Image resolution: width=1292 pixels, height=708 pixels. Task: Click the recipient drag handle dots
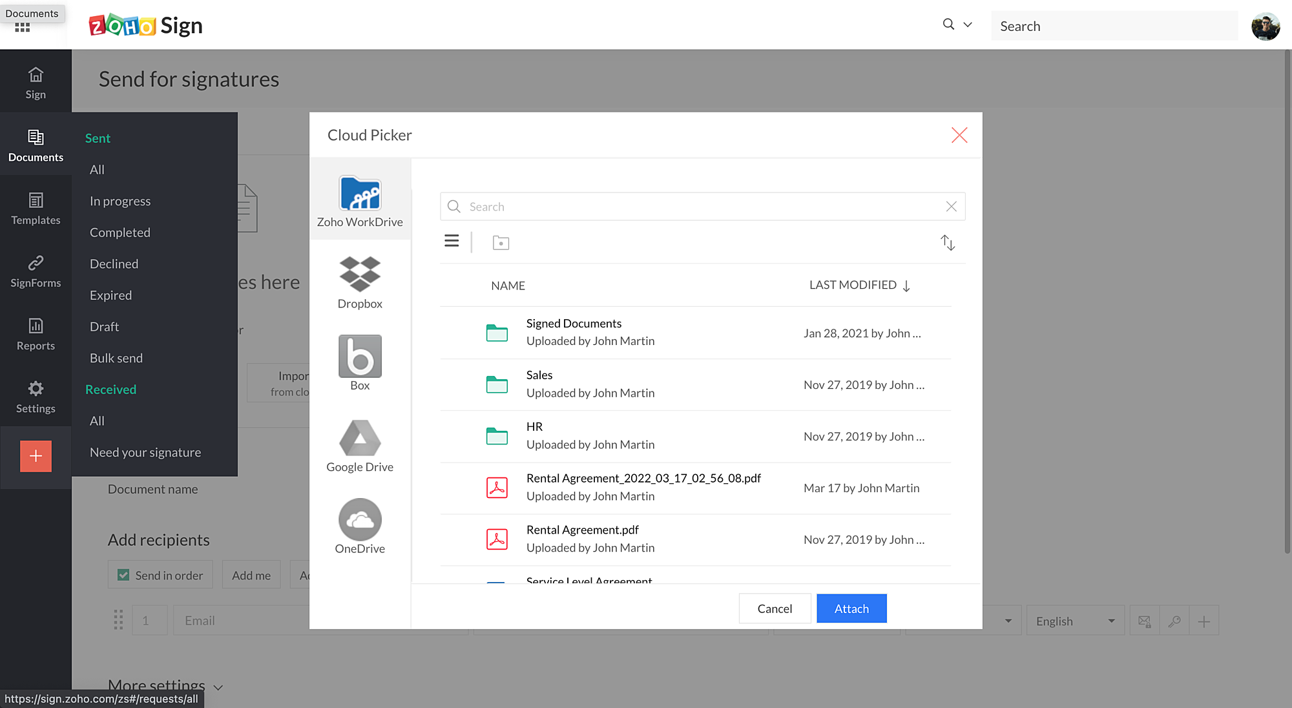click(118, 619)
